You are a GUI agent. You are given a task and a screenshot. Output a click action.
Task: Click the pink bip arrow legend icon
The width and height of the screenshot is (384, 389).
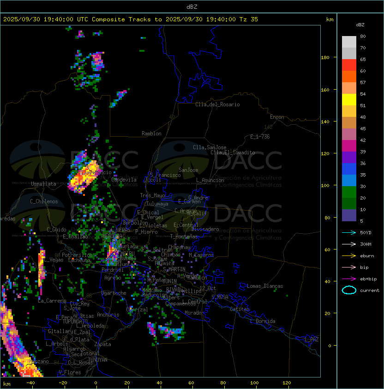349,267
